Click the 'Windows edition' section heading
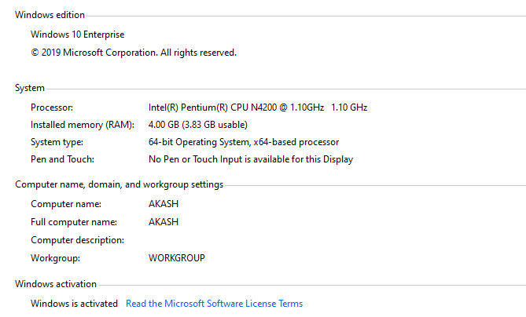The width and height of the screenshot is (526, 317). [50, 15]
